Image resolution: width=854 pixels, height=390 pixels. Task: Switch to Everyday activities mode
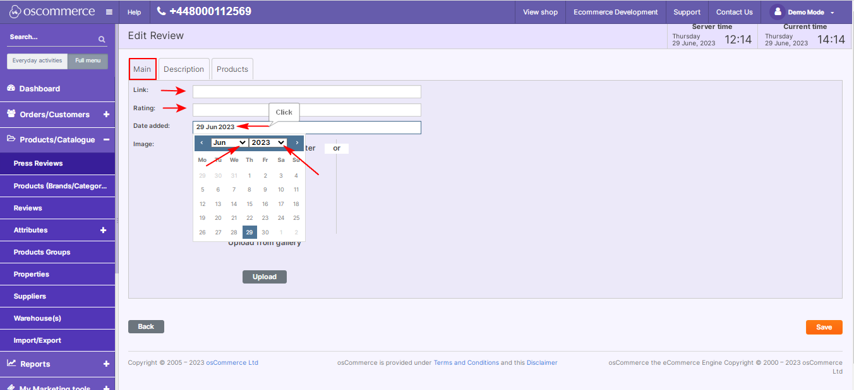coord(37,61)
